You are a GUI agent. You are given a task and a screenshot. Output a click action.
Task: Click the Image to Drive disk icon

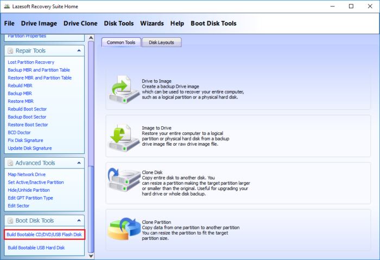pos(124,138)
